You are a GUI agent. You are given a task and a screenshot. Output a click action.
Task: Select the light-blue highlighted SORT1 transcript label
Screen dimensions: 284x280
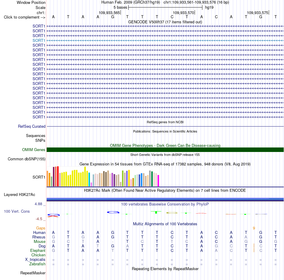tap(39, 40)
